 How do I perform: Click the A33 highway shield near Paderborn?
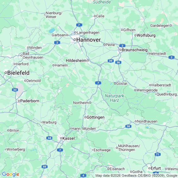pyautogui.click(x=15, y=90)
